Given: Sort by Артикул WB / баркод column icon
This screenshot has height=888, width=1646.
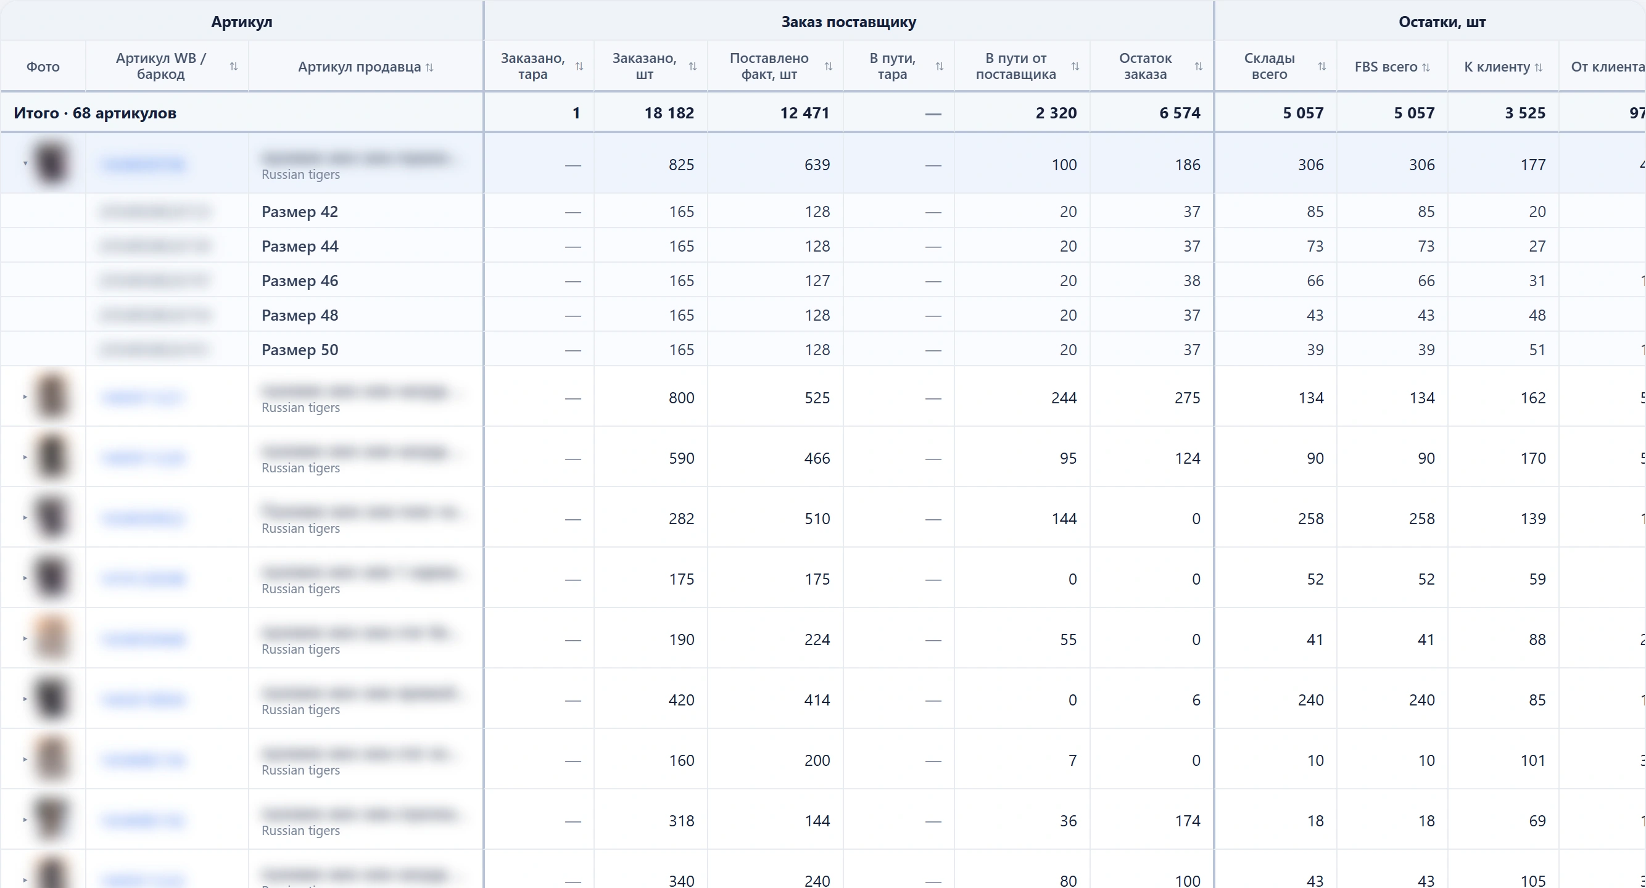Looking at the screenshot, I should (234, 67).
